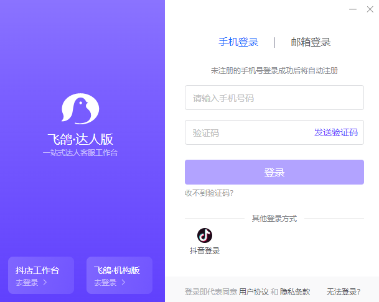Click the 飞鸽·达人版 title text
This screenshot has width=379, height=302.
(80, 139)
